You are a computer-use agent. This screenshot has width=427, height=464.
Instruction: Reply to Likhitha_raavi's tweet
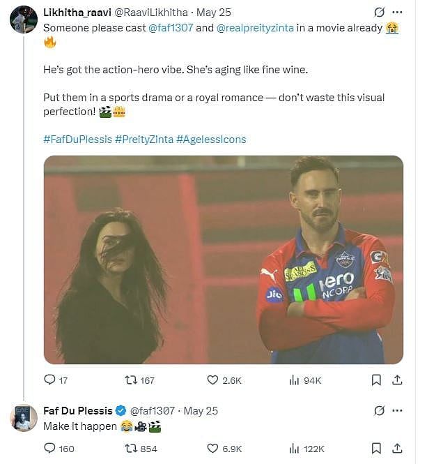pyautogui.click(x=49, y=380)
